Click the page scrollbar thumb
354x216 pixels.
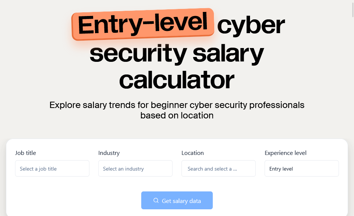point(353,8)
